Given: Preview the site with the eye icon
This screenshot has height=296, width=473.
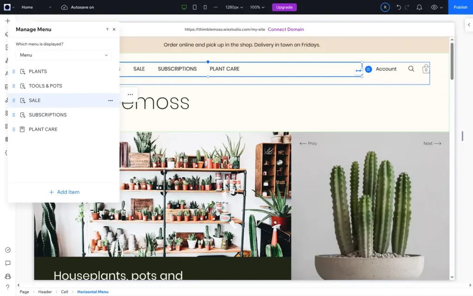Looking at the screenshot, I should pos(434,7).
